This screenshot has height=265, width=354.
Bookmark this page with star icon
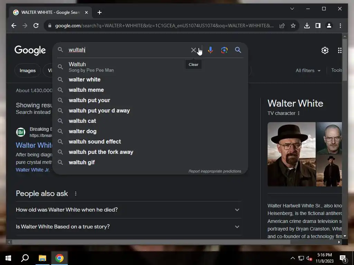click(x=293, y=26)
